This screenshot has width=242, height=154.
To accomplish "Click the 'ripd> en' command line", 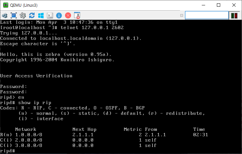I will [x=12, y=97].
